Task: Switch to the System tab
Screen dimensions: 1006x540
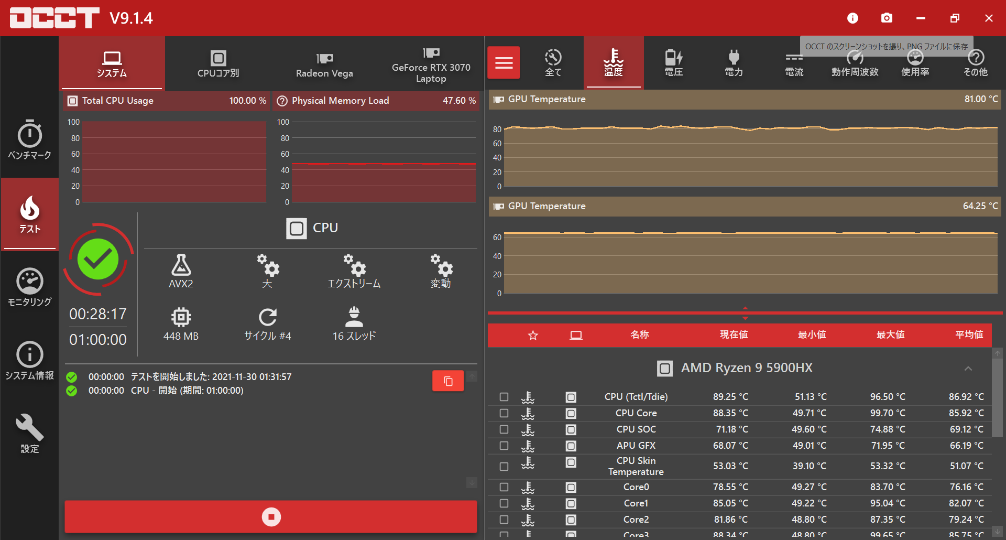Action: coord(112,63)
